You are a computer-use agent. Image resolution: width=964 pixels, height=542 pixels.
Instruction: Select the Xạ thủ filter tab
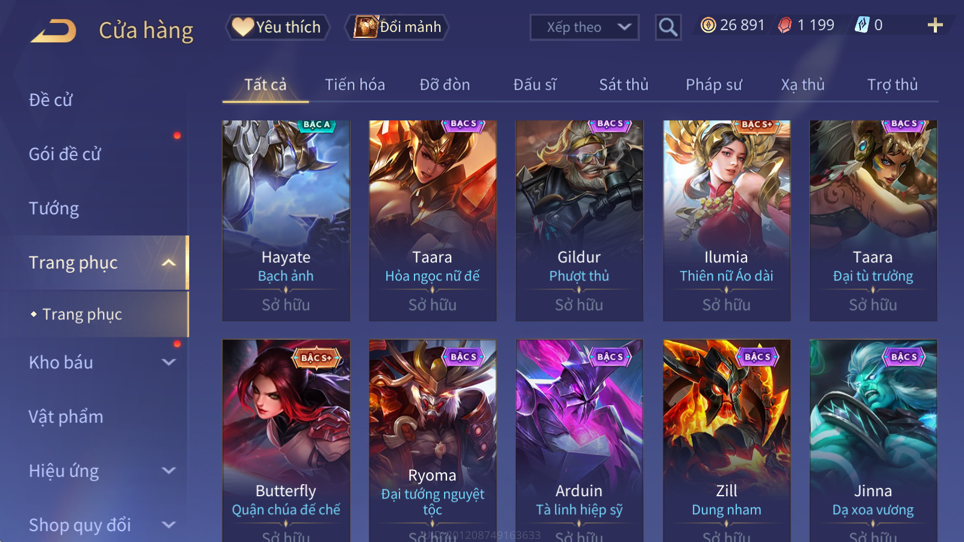[x=803, y=85]
